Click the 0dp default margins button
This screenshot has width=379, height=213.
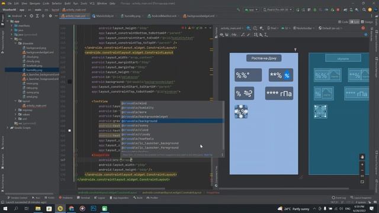pos(234,35)
